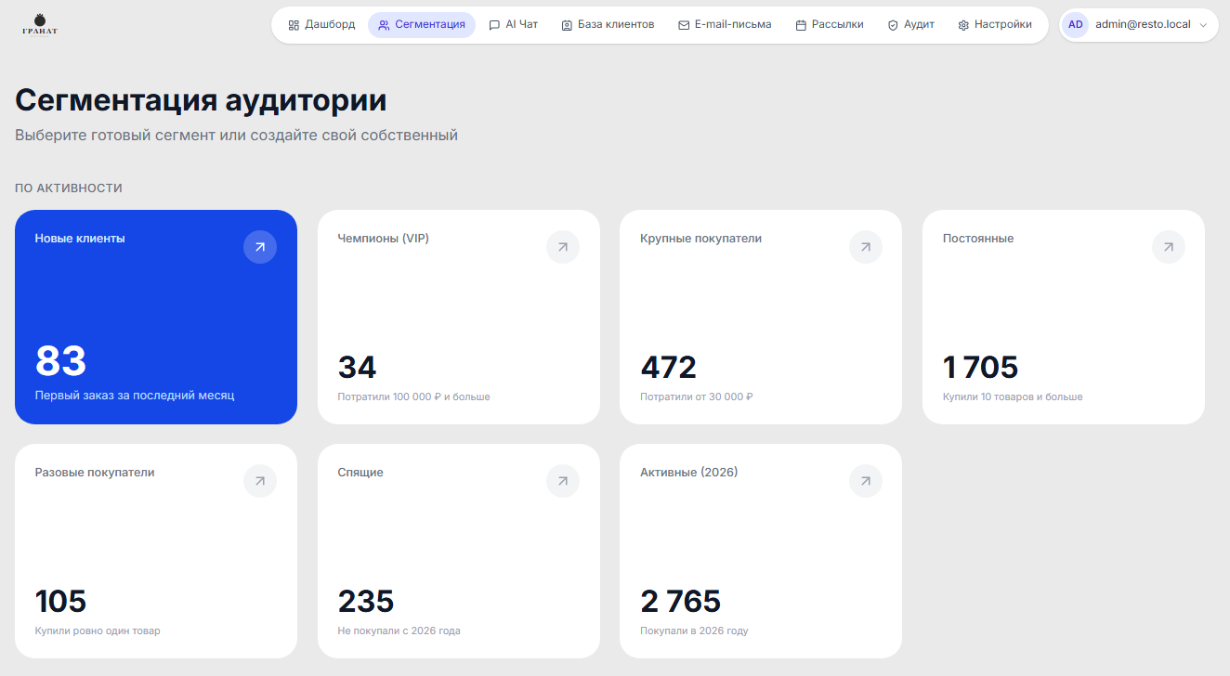
Task: Open the База клиентов tab
Action: 608,25
